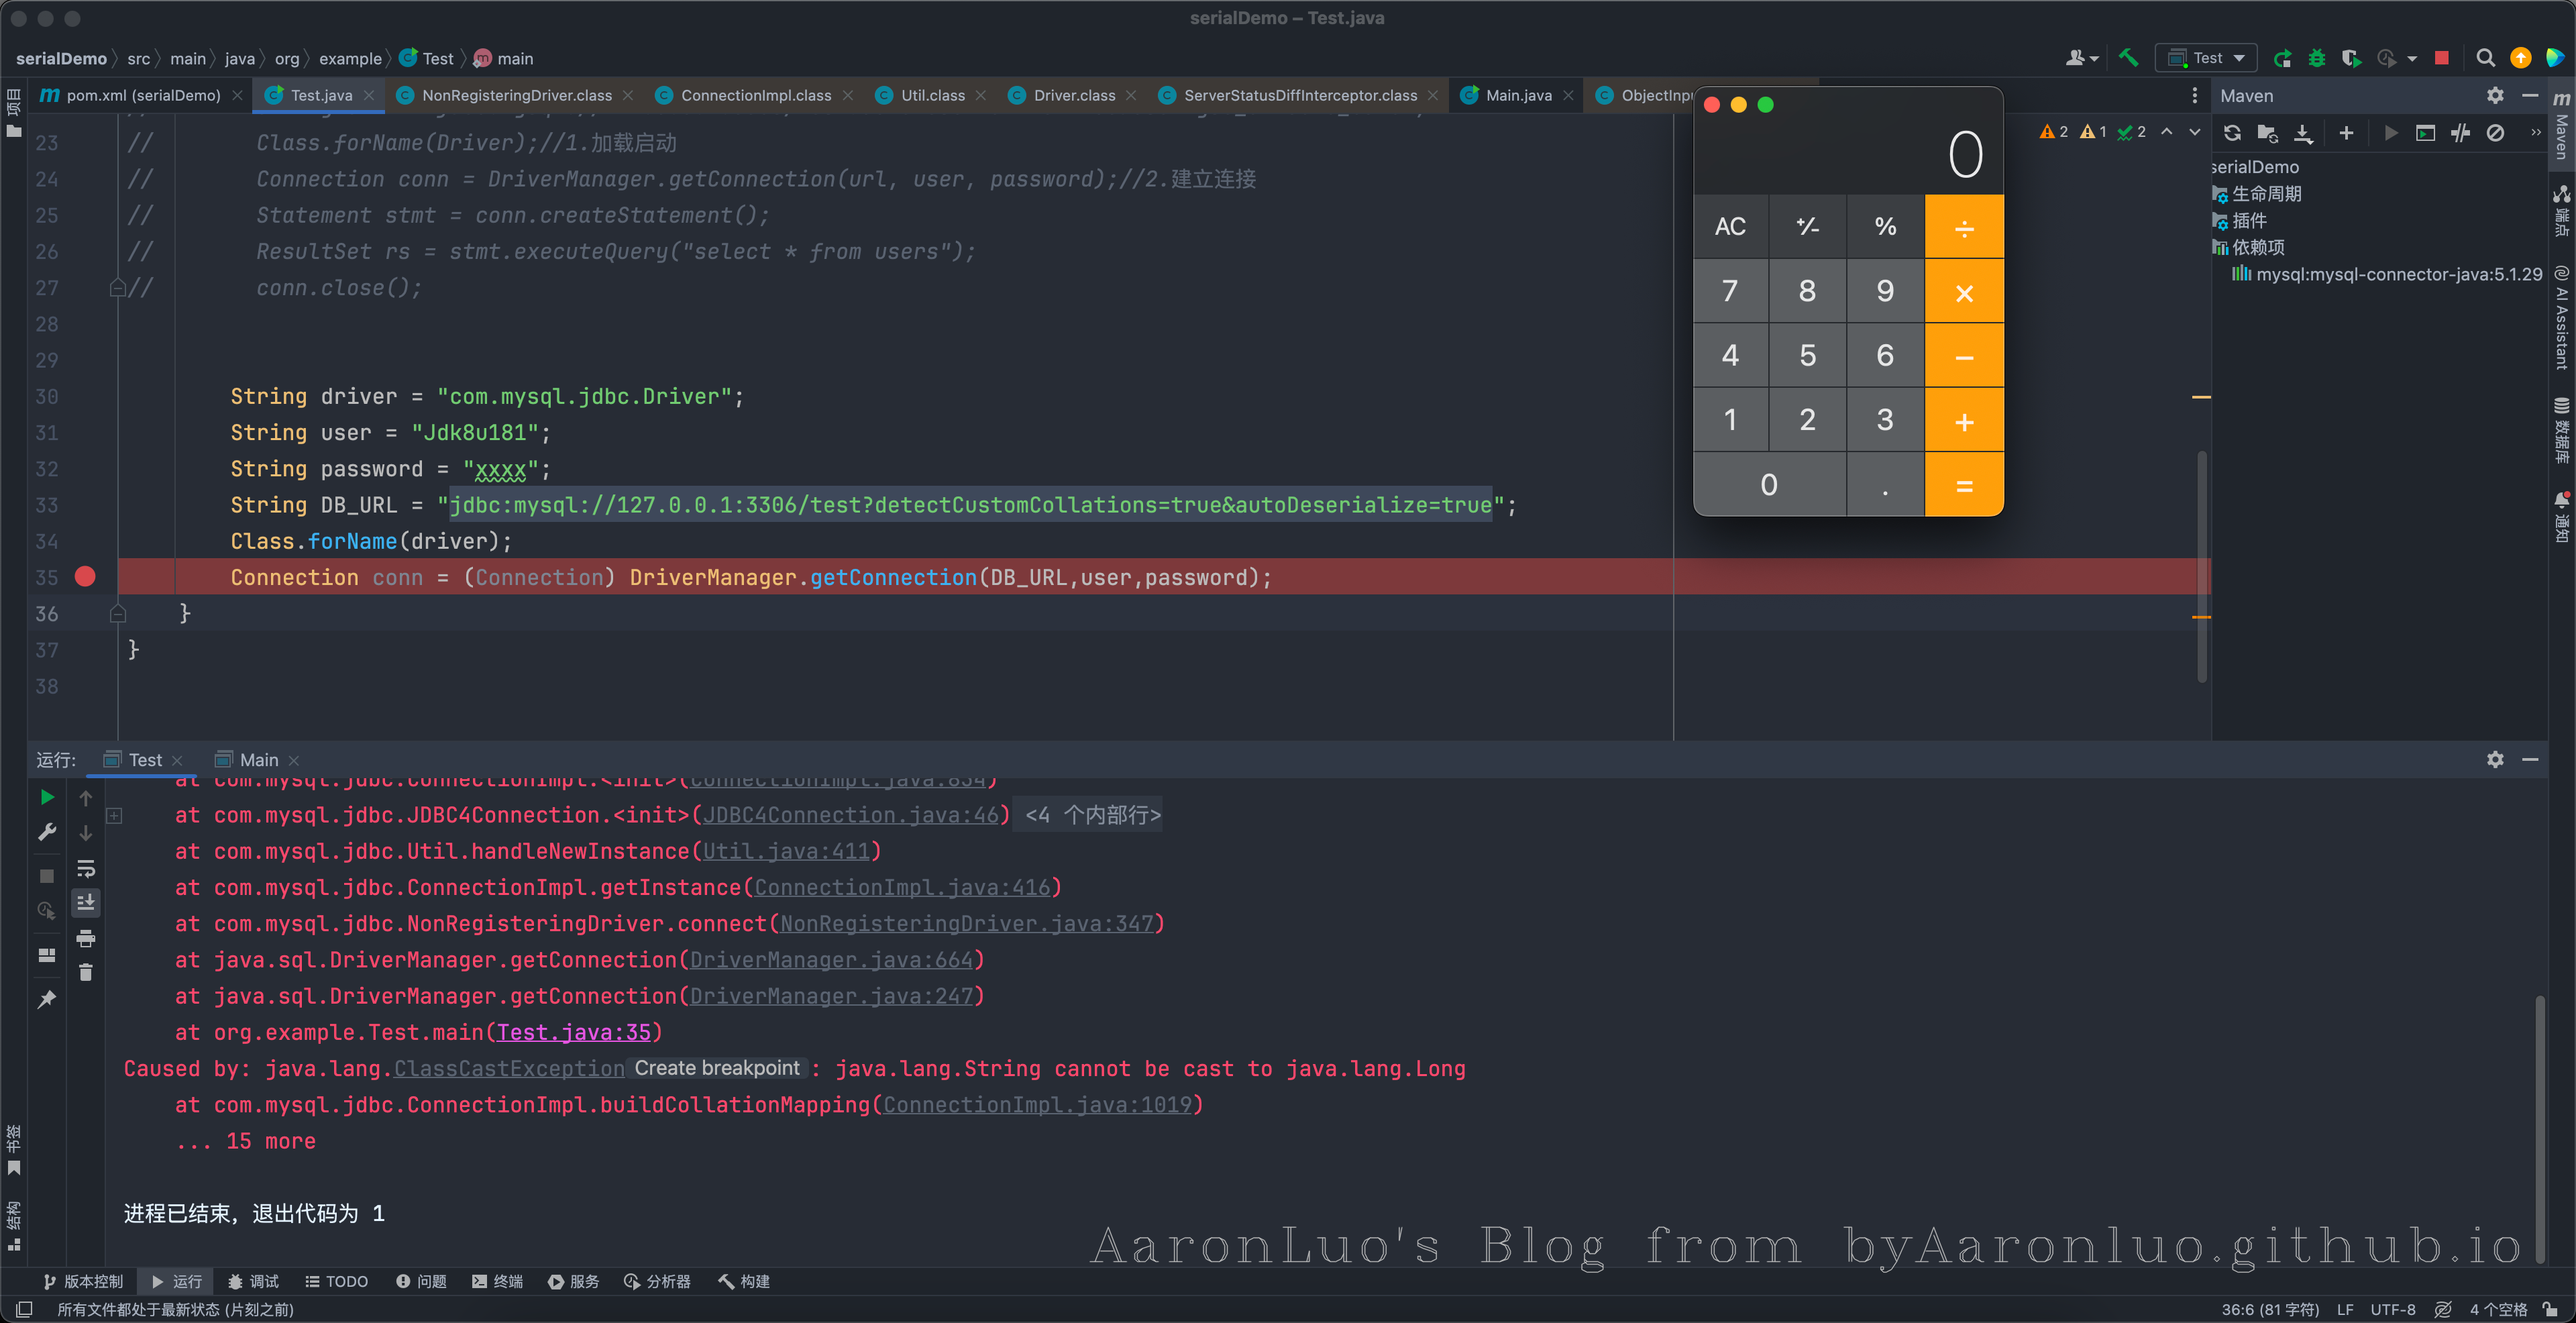The width and height of the screenshot is (2576, 1323).
Task: Toggle soft-wrap in Run console
Action: pyautogui.click(x=86, y=868)
